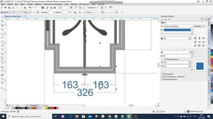Click the Print icon in toolbar
Viewport: 213px width, 119px height.
coord(13,8)
